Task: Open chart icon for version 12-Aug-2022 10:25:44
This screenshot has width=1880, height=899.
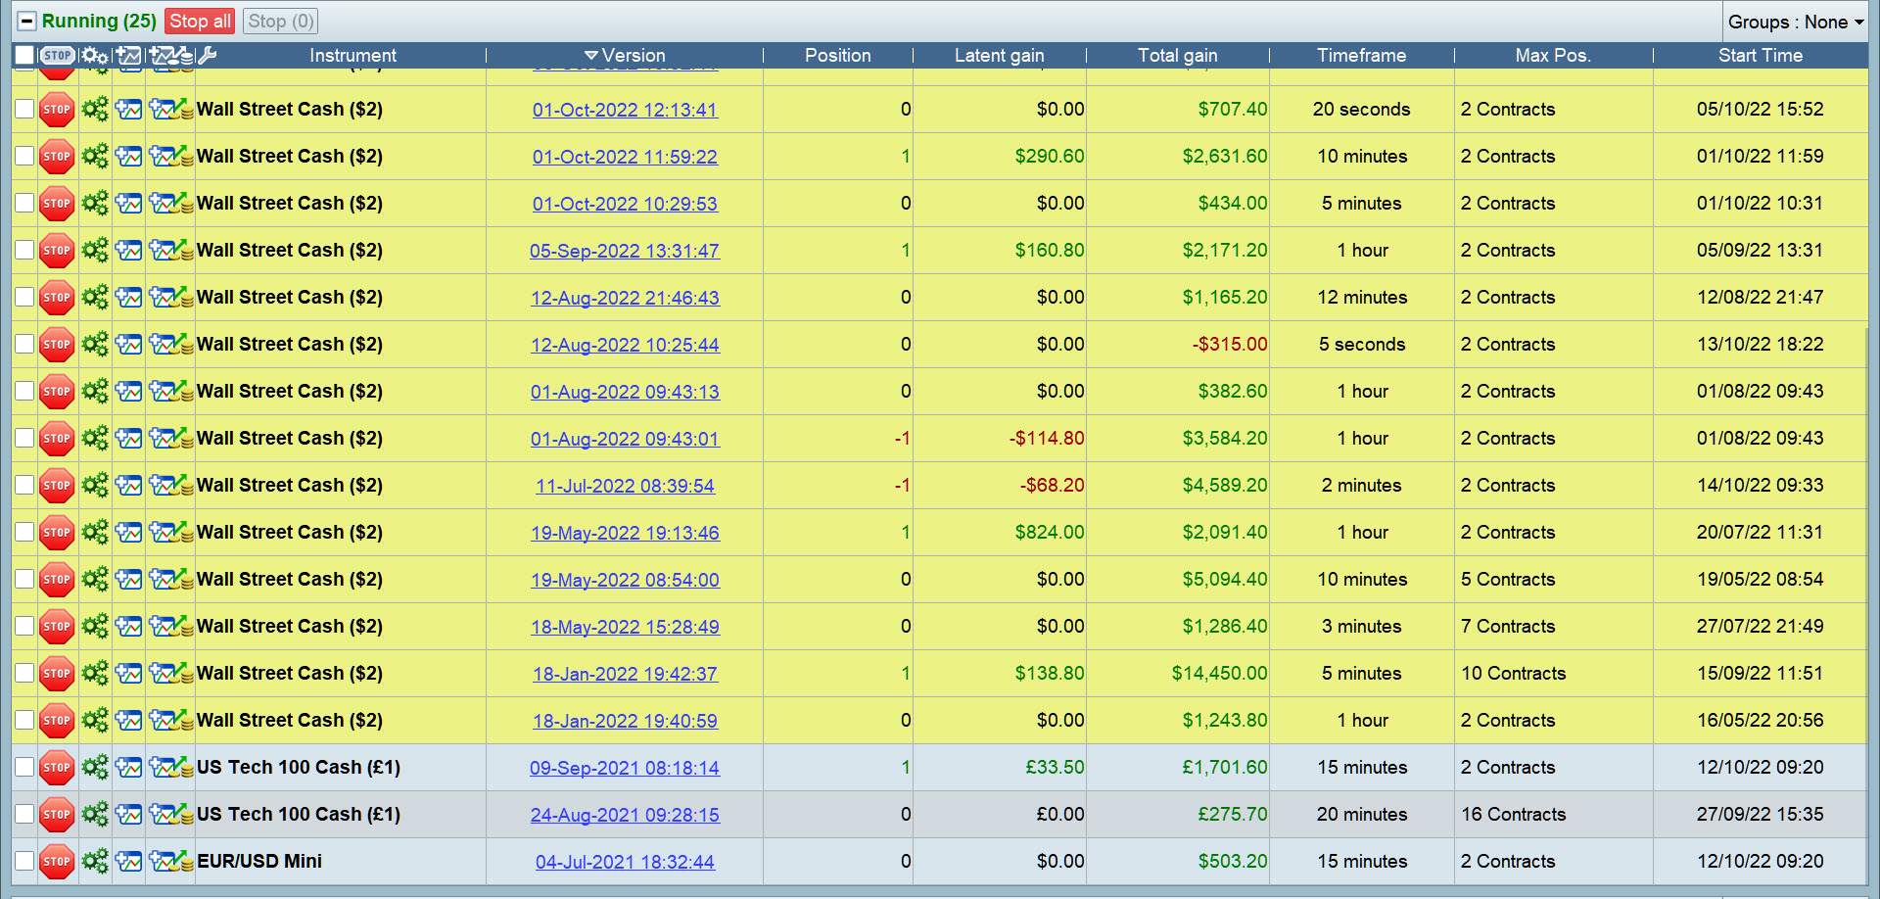Action: coord(129,345)
